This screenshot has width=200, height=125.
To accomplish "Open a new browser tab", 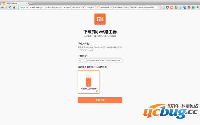I will click(31, 2).
